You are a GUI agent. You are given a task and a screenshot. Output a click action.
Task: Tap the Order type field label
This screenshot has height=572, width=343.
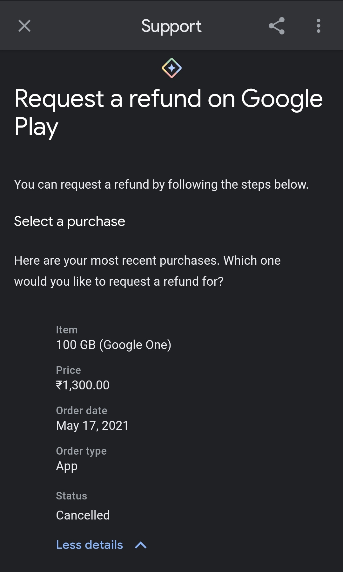pos(81,451)
